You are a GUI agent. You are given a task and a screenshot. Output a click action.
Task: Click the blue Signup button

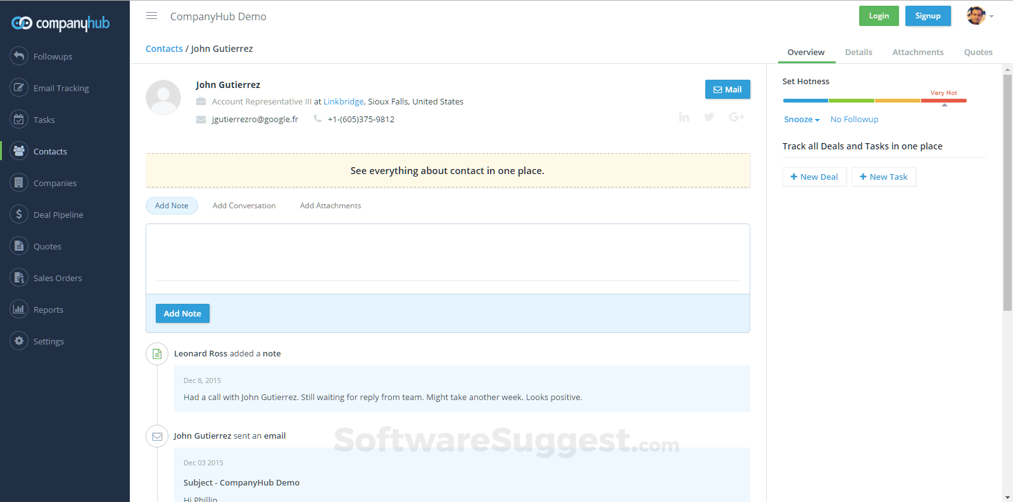[x=928, y=16]
